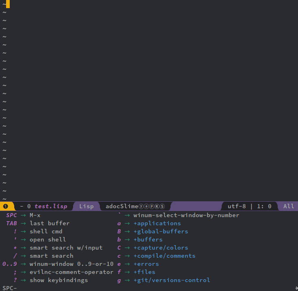The width and height of the screenshot is (298, 291).
Task: Click the buffer size 0 indicator
Action: [x=29, y=206]
